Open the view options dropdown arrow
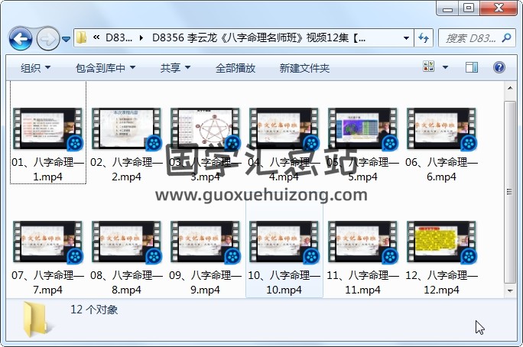 pyautogui.click(x=445, y=67)
